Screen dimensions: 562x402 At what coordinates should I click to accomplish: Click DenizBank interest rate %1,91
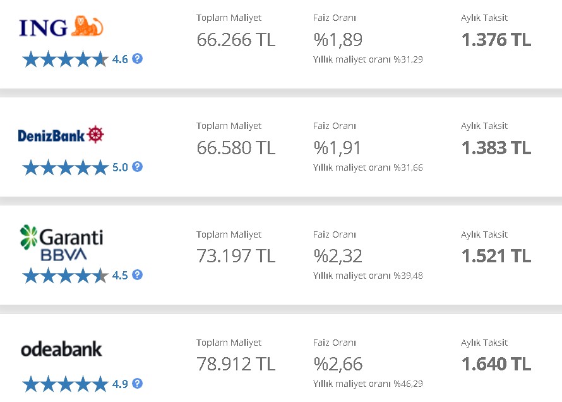point(337,148)
